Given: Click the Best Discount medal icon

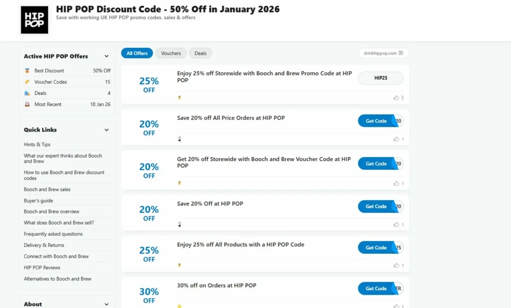Looking at the screenshot, I should [x=27, y=71].
